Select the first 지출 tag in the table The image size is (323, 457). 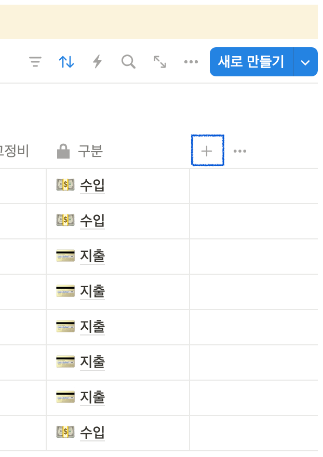click(x=91, y=256)
